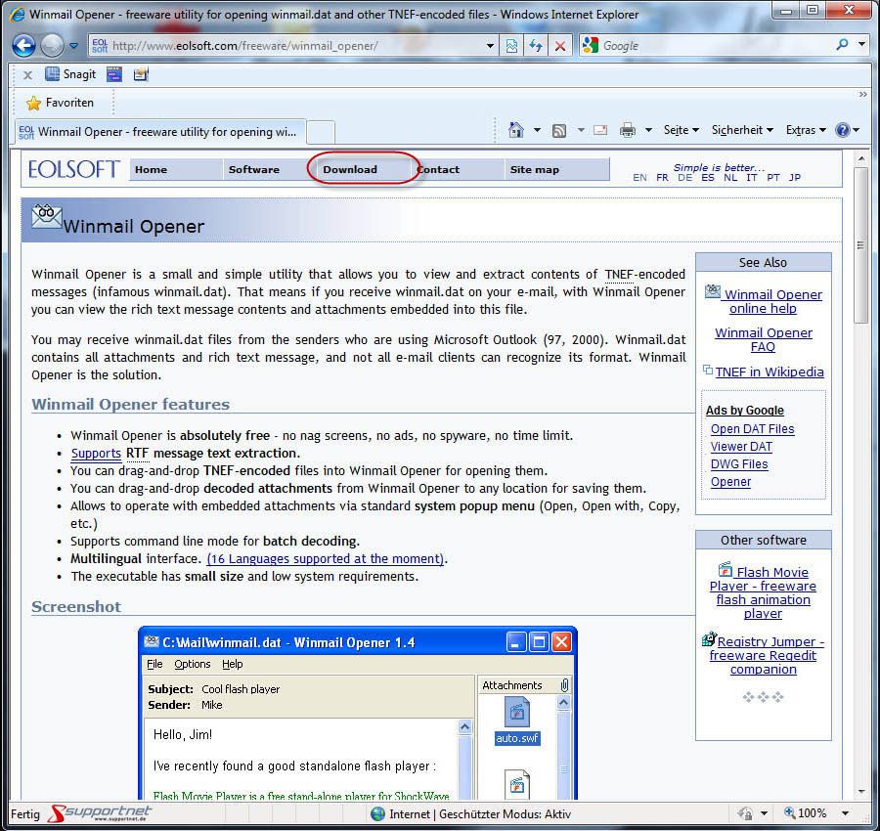Click the Read Mail envelope icon
Image resolution: width=880 pixels, height=831 pixels.
point(599,130)
